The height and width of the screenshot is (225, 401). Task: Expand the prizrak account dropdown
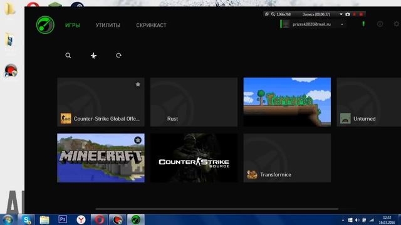coord(342,24)
